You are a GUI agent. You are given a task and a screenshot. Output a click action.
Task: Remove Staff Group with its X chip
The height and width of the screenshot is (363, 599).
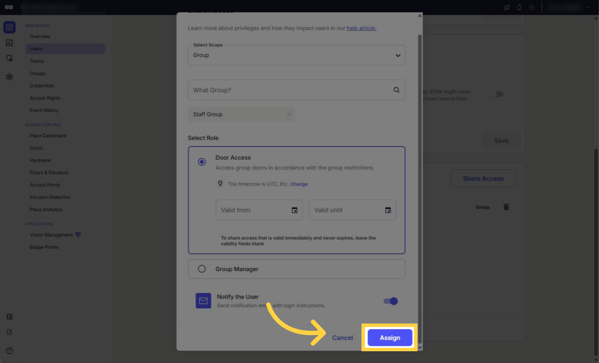(x=289, y=114)
